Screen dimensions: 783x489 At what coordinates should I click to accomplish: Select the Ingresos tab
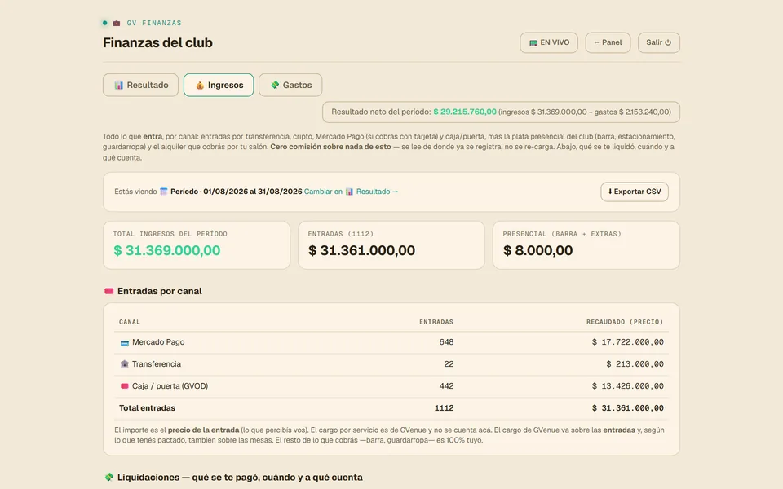click(x=219, y=85)
